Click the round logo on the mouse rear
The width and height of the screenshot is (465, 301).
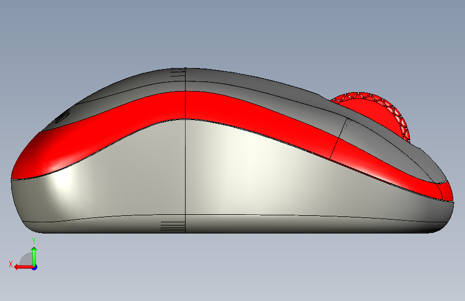62,116
